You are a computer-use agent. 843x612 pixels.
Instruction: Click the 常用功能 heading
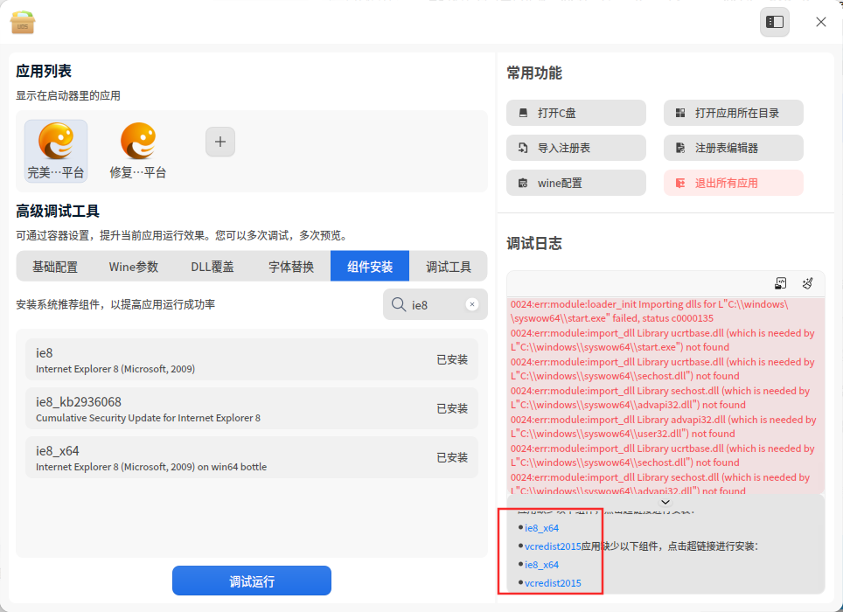point(533,73)
